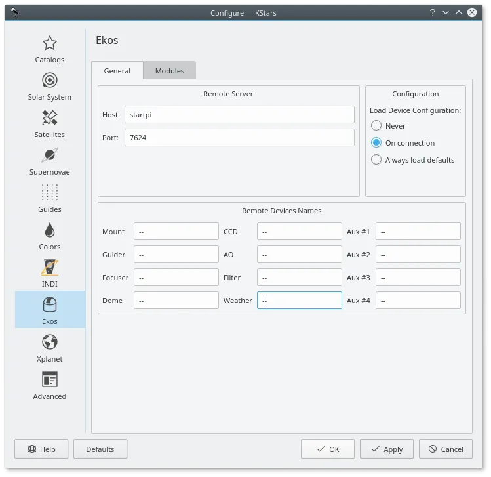Switch to the General tab

pos(117,70)
